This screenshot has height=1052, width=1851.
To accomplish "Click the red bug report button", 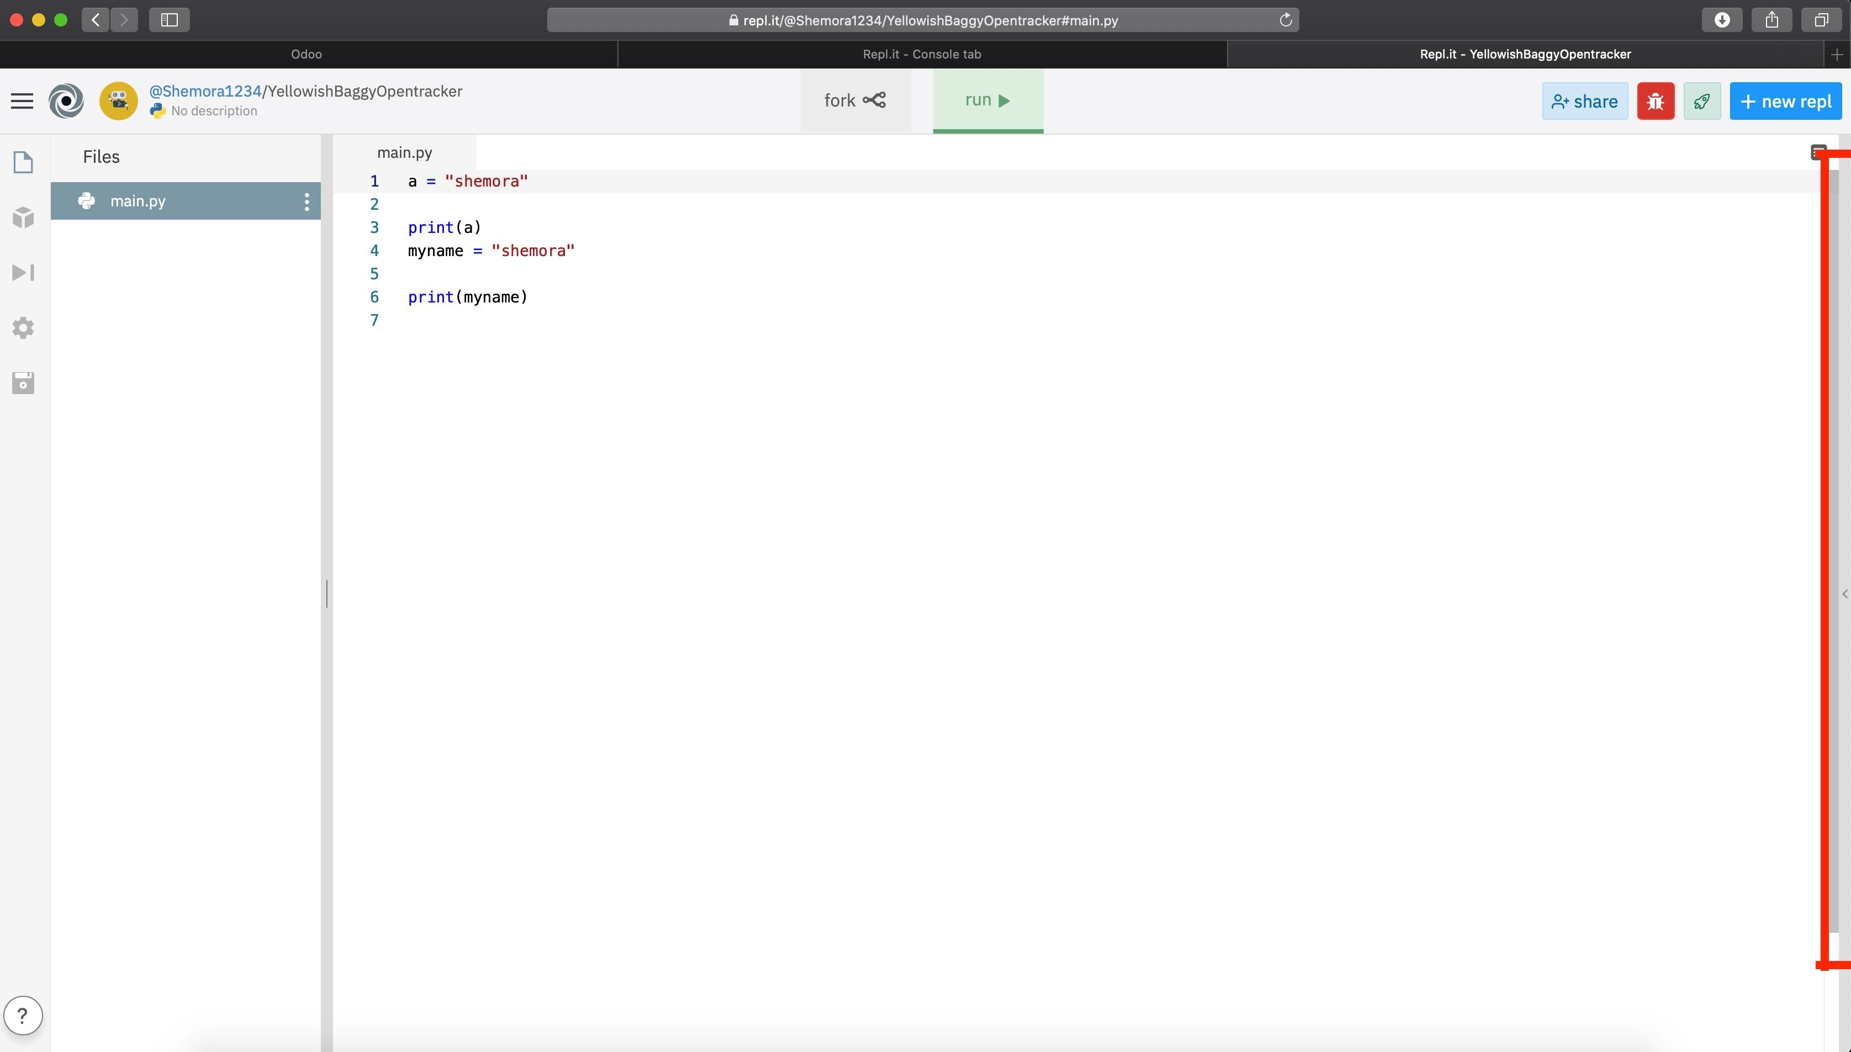I will click(1656, 101).
